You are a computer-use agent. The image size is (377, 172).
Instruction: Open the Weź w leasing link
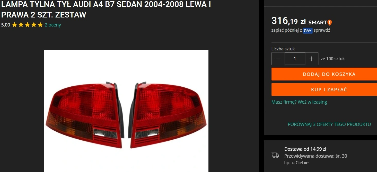[312, 102]
